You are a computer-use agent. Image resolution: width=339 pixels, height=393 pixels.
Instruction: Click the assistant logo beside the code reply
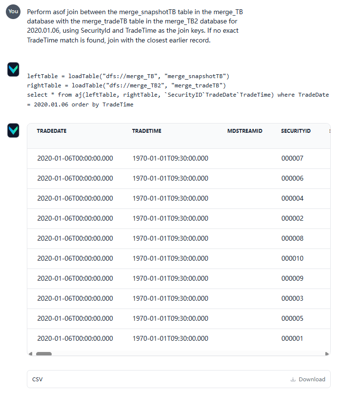point(13,70)
